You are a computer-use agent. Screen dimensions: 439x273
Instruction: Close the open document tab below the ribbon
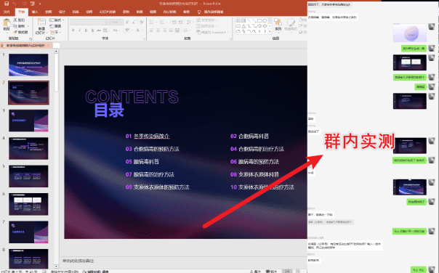coord(48,45)
